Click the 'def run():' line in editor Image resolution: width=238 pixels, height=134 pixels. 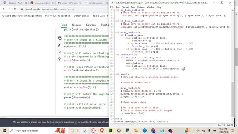coord(122,74)
